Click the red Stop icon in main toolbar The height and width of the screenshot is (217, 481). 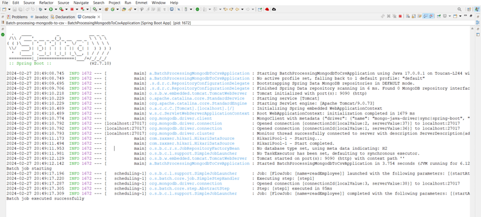(72, 9)
